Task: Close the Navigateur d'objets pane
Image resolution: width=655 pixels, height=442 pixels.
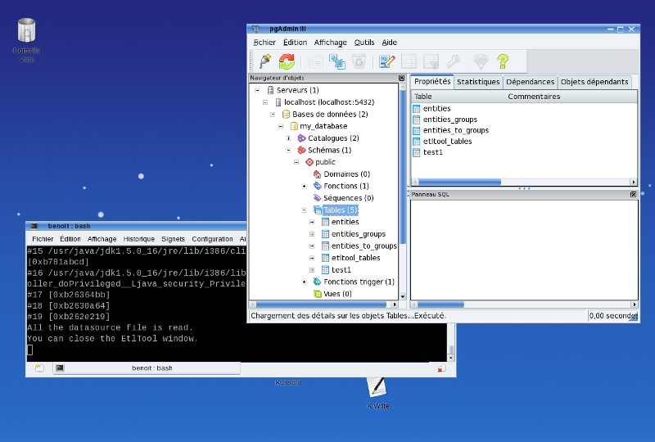Action: click(x=401, y=79)
